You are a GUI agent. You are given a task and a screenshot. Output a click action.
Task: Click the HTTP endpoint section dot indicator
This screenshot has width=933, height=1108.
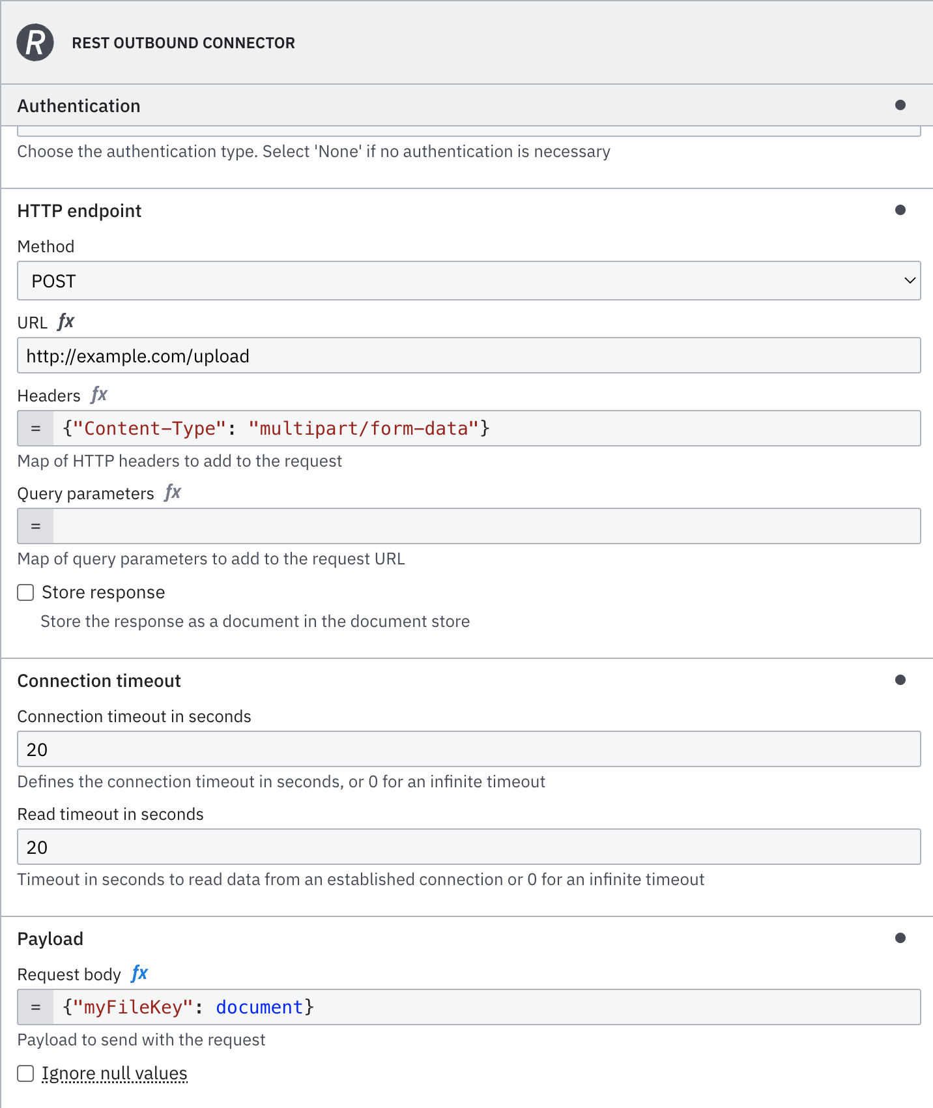[x=900, y=211]
